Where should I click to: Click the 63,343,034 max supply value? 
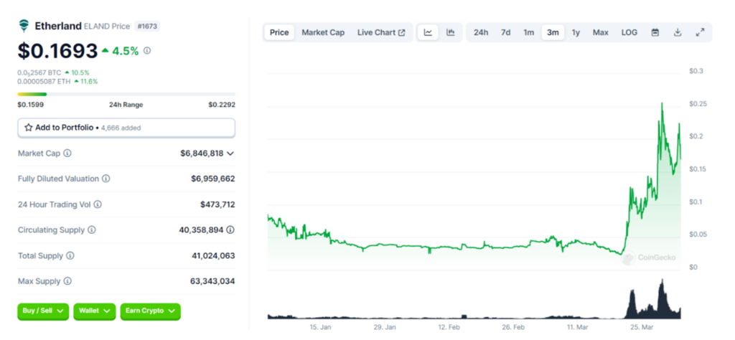click(213, 281)
